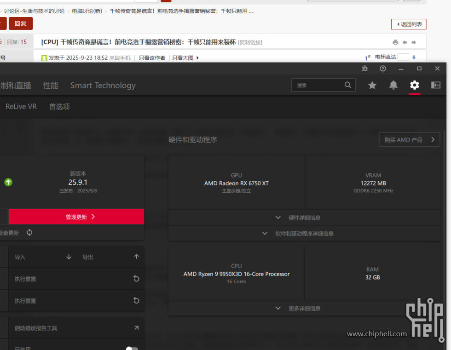Open 电脑讨论(新) breadcrumb link
The height and width of the screenshot is (350, 451).
87,11
